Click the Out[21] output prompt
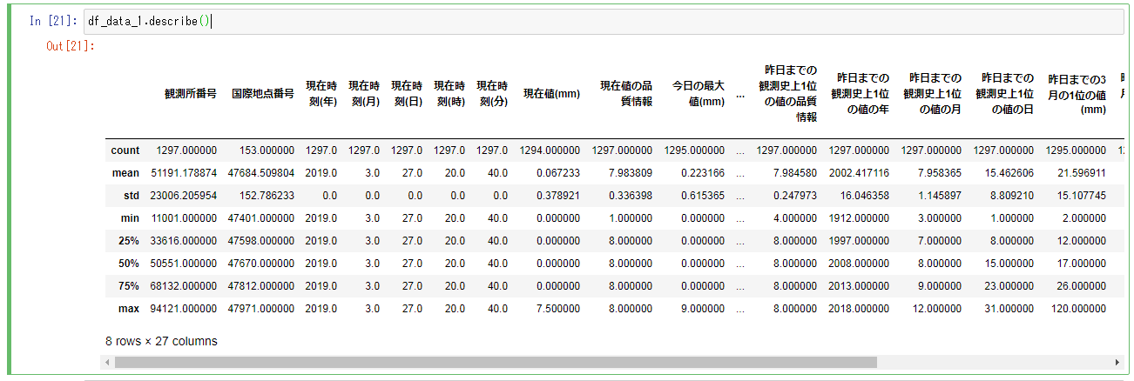1134x381 pixels. [71, 46]
